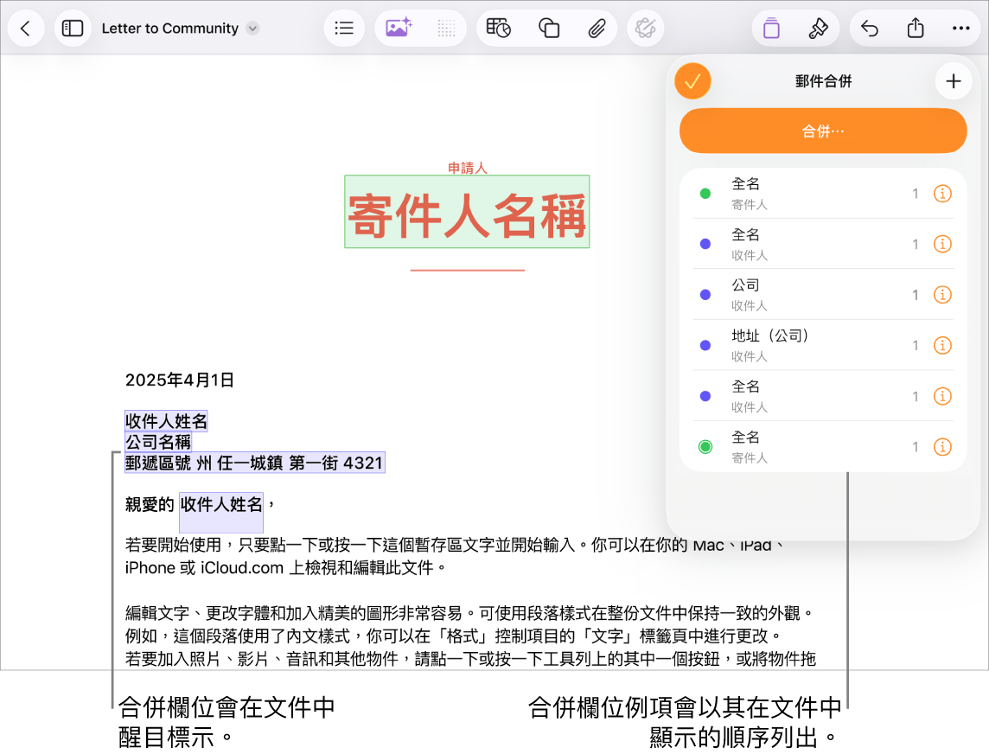Viewport: 989px width, 754px height.
Task: Open the More options ellipsis menu
Action: pyautogui.click(x=960, y=28)
